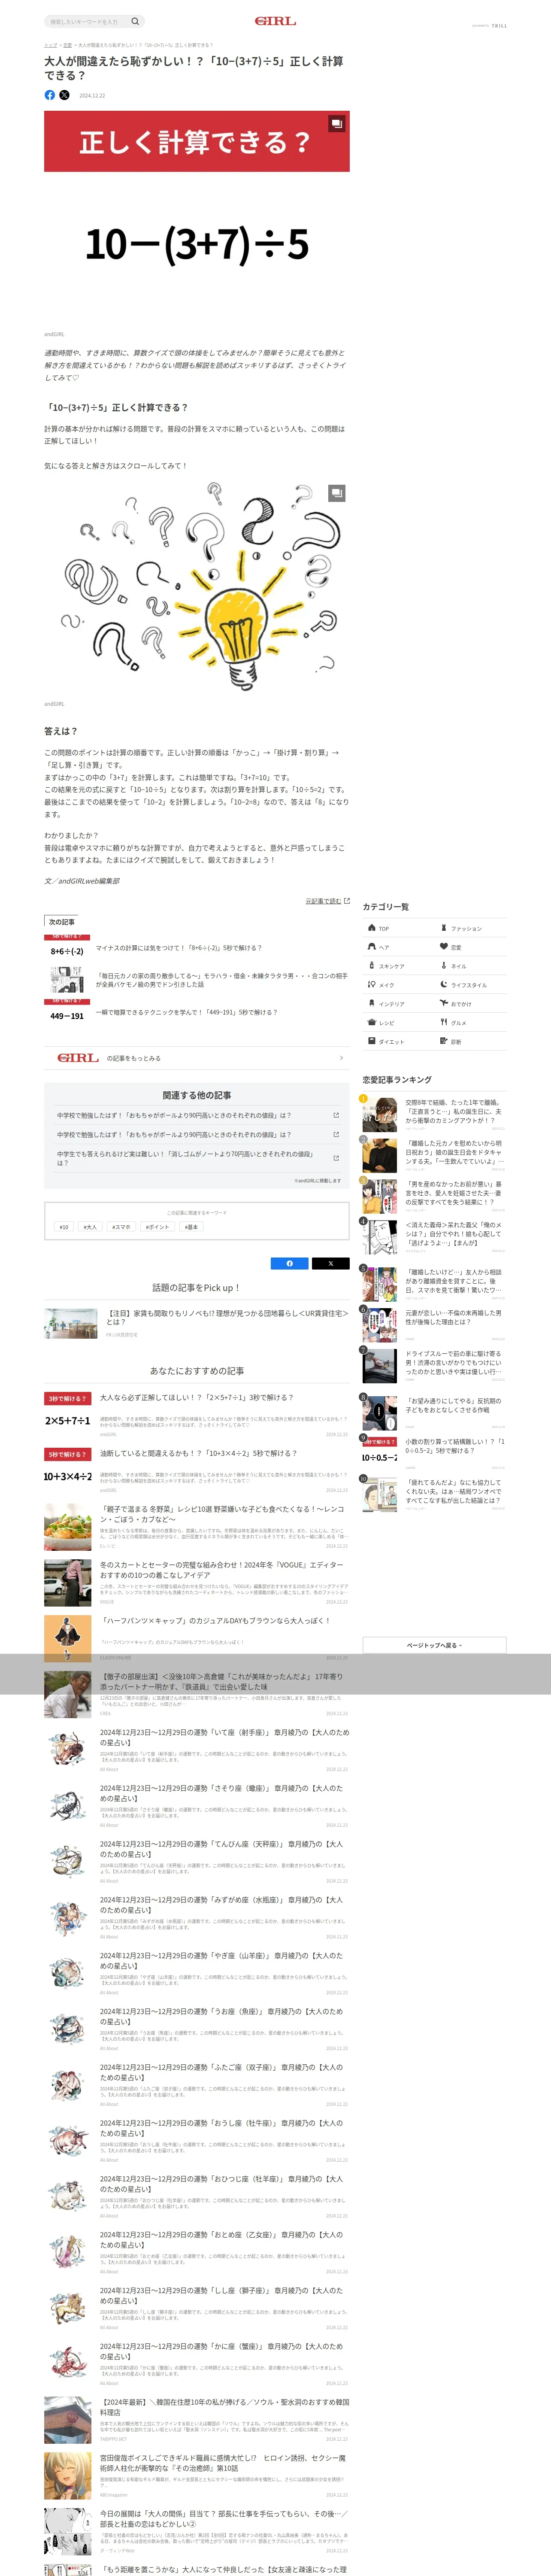
Task: Open the 元記事で読む external link
Action: pos(327,901)
